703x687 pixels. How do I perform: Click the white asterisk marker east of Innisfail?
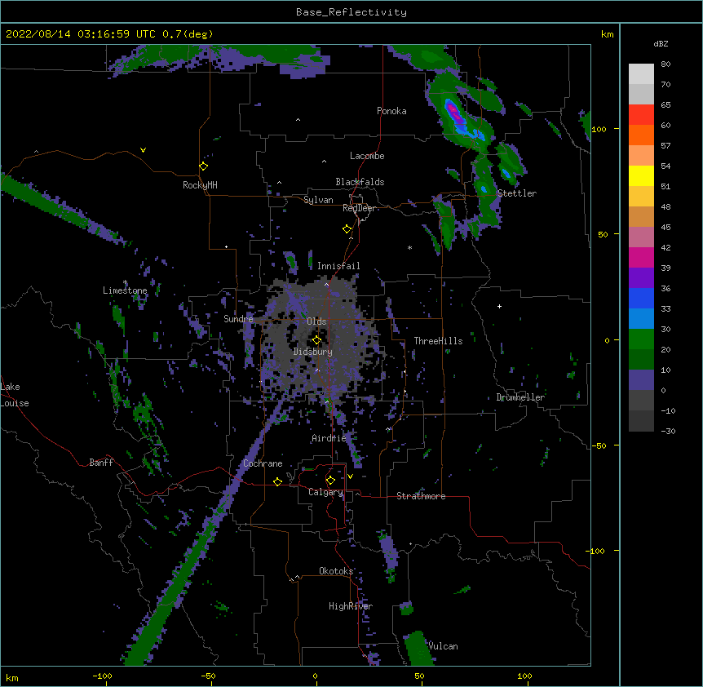click(409, 247)
